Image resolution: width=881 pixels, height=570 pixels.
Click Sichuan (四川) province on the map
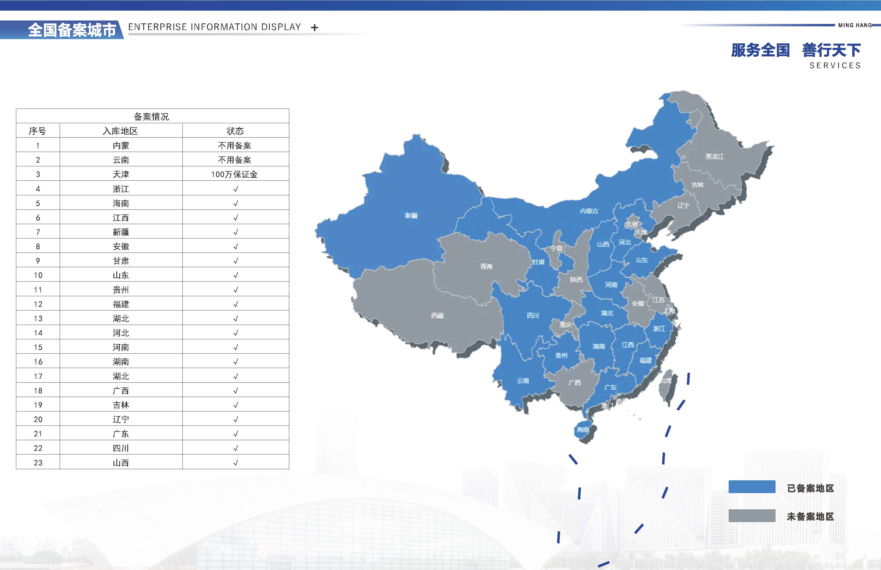click(x=532, y=315)
